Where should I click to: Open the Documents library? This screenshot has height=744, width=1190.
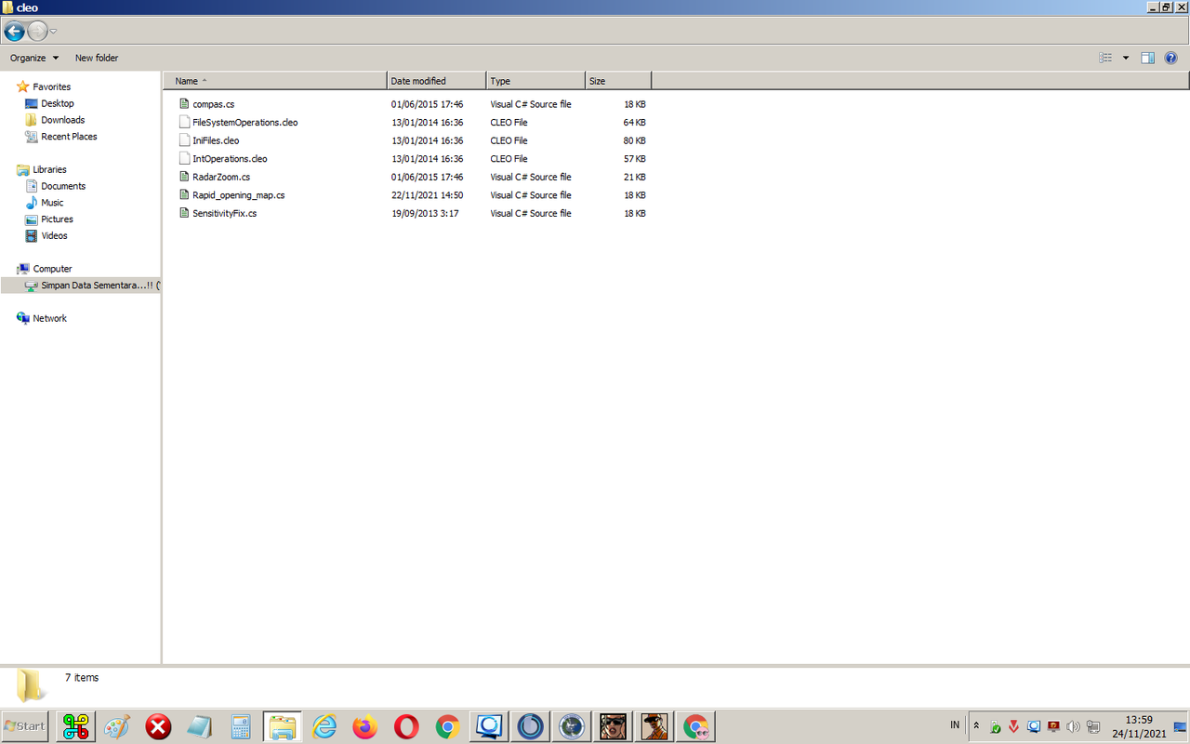(x=62, y=186)
